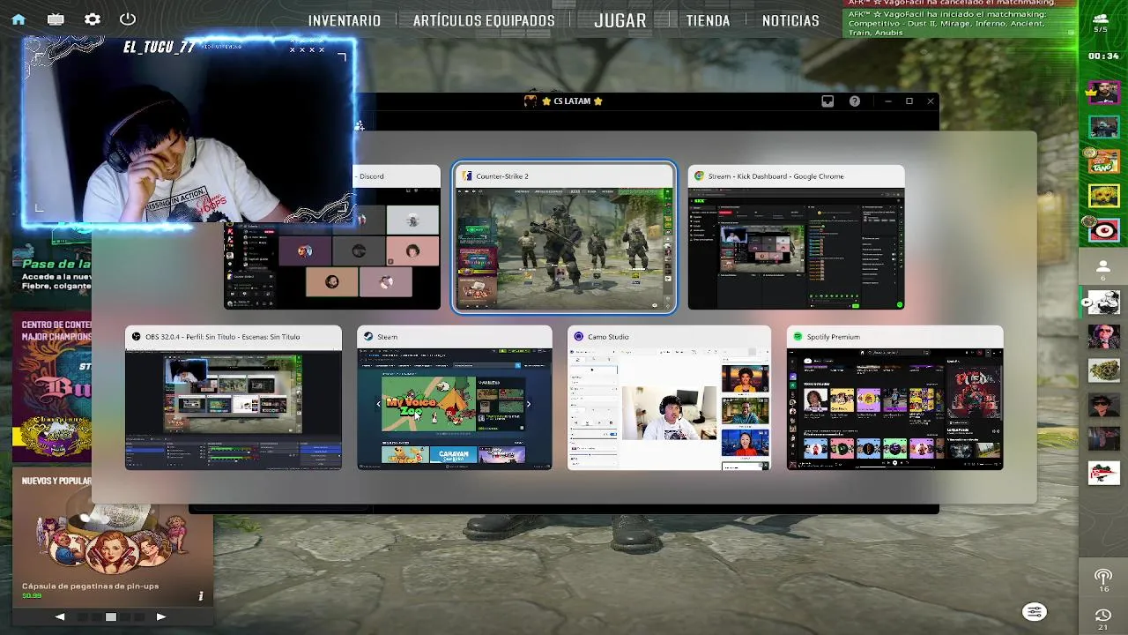
Task: Select the JUGAR tab
Action: 620,20
